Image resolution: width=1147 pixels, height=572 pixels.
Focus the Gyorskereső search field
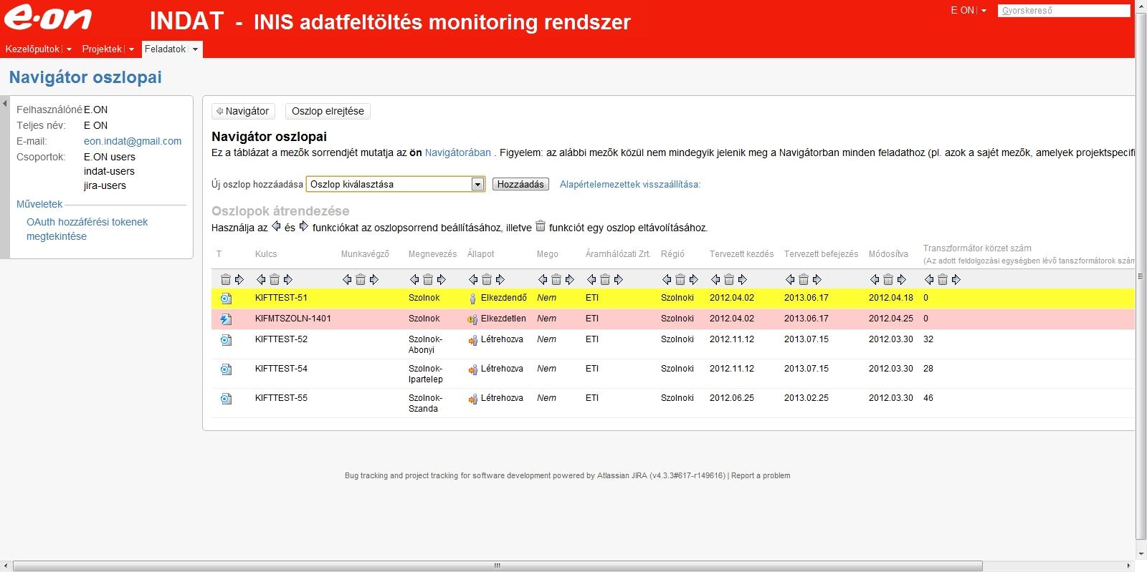[1064, 11]
